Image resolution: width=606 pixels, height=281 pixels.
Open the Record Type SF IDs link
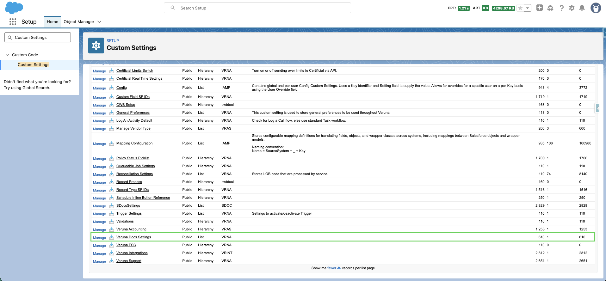[133, 190]
